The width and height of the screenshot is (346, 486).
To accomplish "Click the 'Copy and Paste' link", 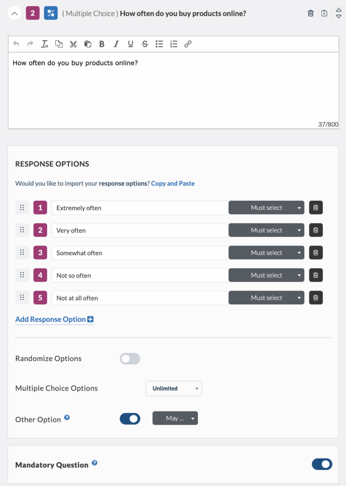I will point(173,183).
